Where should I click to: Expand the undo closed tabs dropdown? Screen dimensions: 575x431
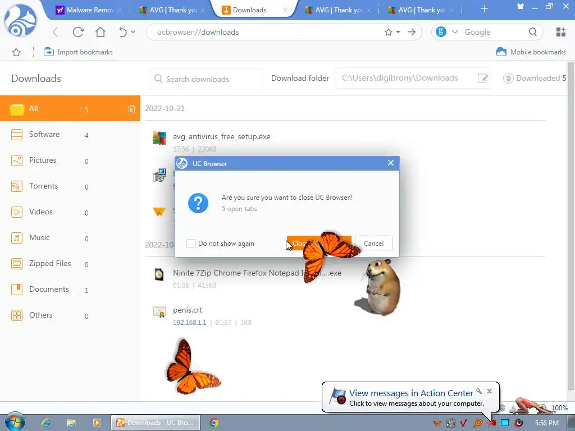(133, 32)
